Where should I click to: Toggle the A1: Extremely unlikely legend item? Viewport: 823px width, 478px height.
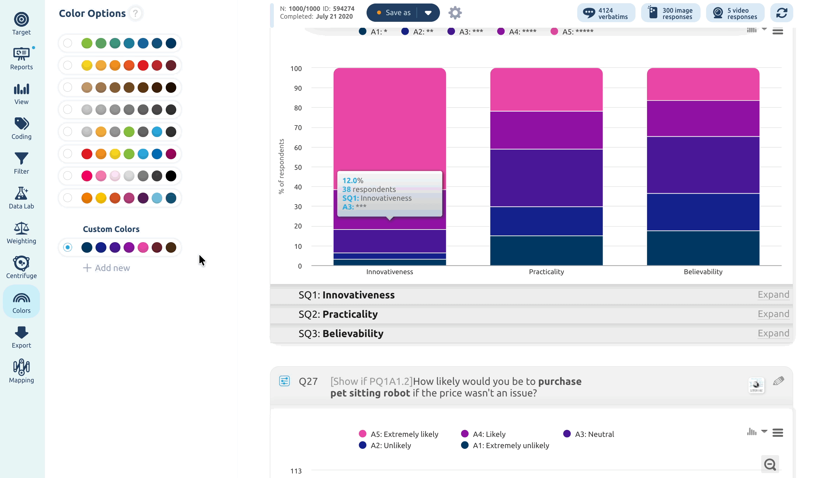[505, 445]
